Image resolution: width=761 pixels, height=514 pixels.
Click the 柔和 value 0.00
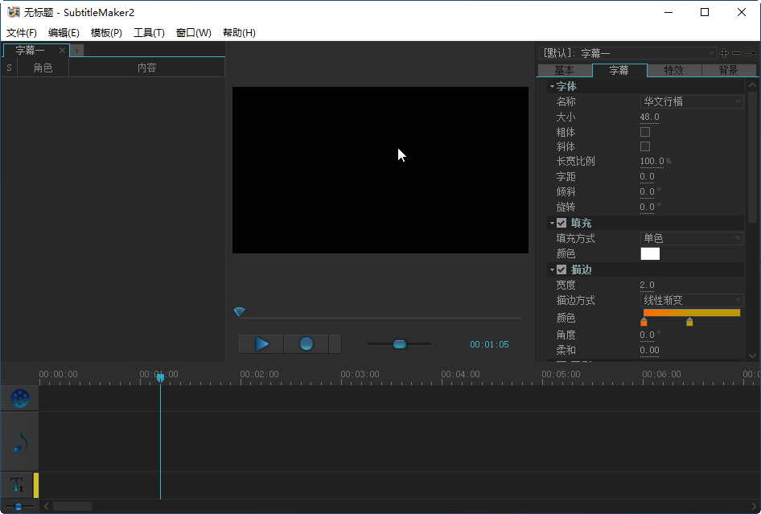649,351
